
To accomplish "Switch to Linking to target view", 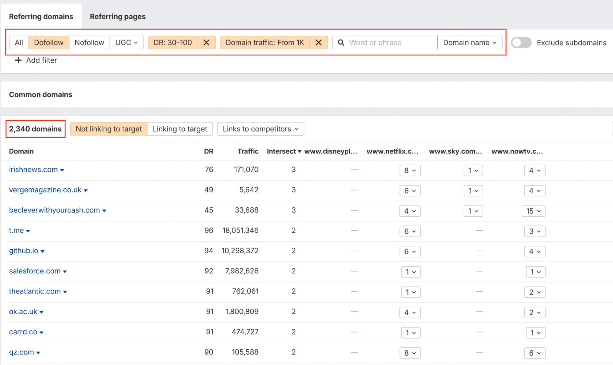I will click(x=180, y=129).
